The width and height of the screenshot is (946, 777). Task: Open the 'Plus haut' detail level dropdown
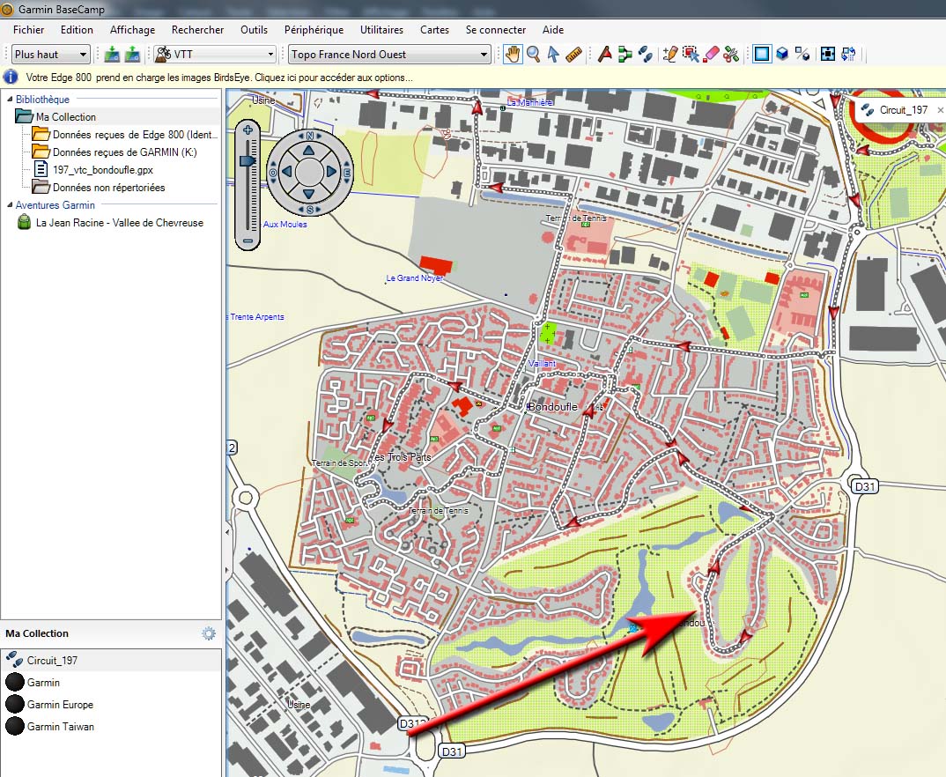click(51, 55)
